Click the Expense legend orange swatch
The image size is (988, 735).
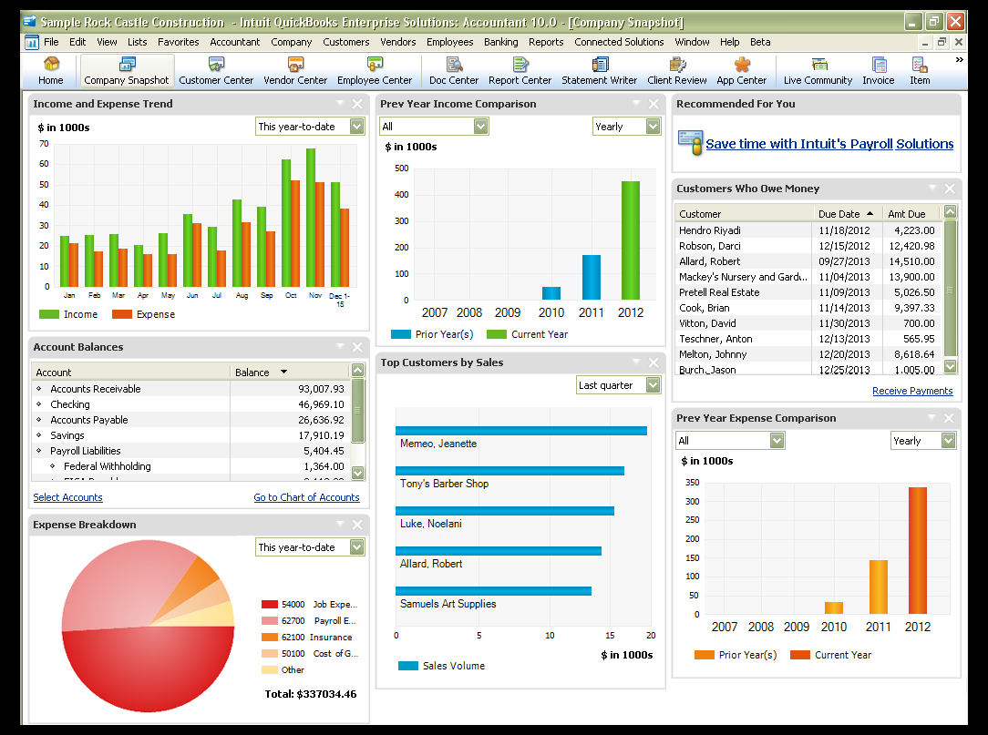pyautogui.click(x=121, y=314)
